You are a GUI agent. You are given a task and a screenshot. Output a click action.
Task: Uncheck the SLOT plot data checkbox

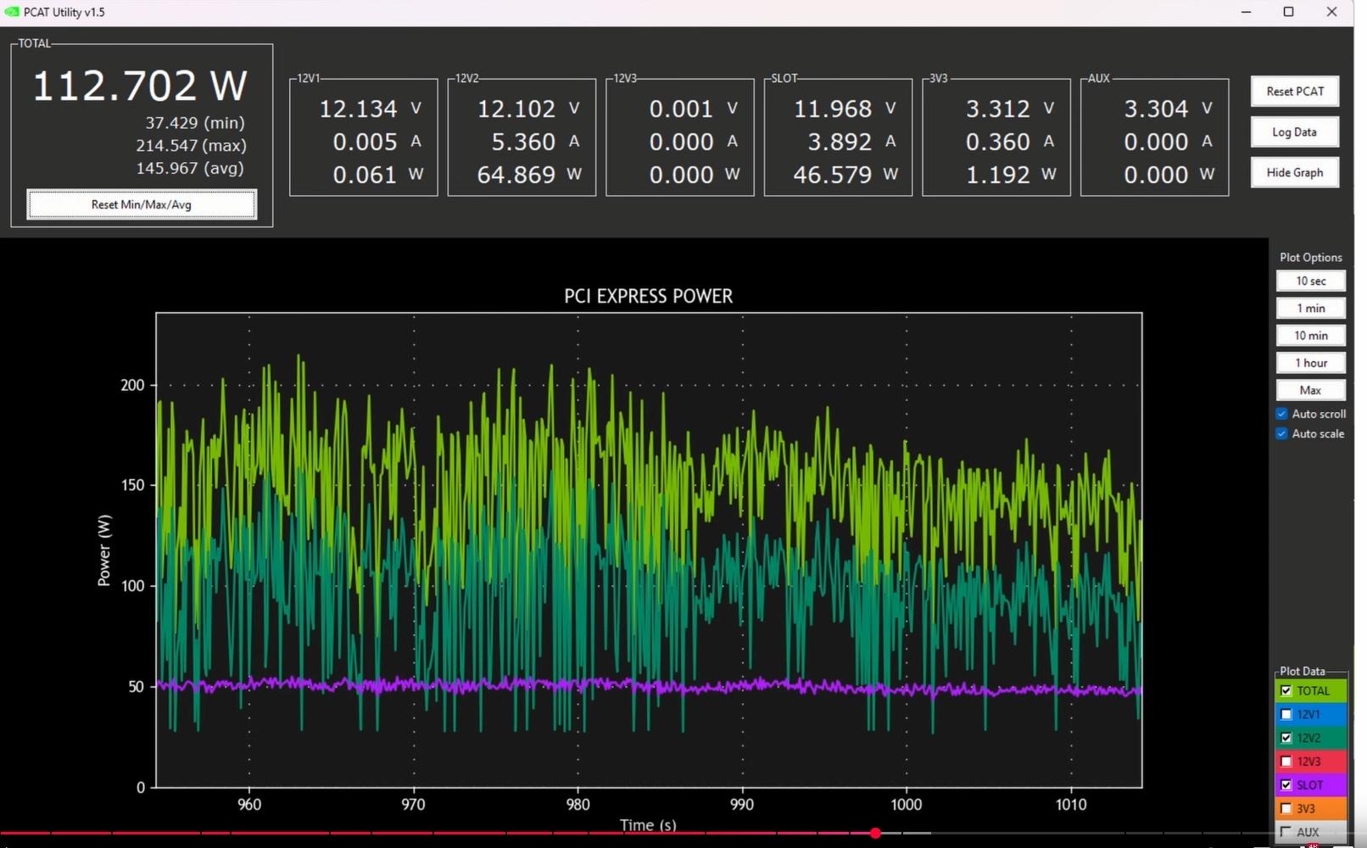click(x=1286, y=785)
